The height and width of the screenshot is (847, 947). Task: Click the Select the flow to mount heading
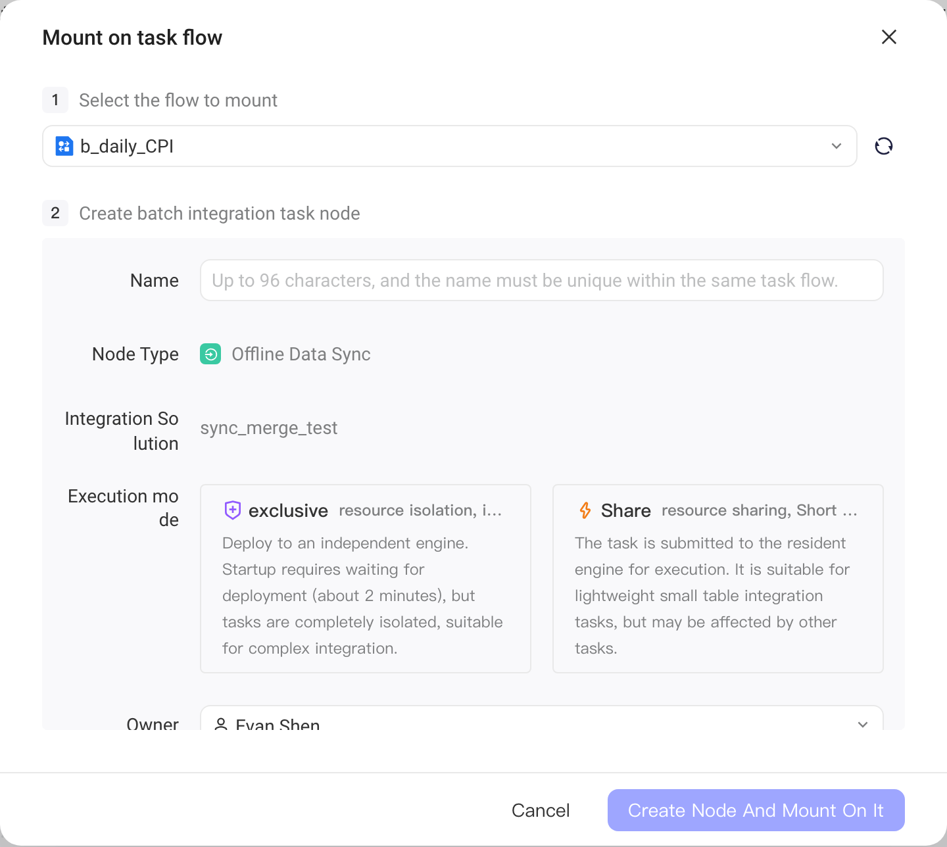[178, 100]
